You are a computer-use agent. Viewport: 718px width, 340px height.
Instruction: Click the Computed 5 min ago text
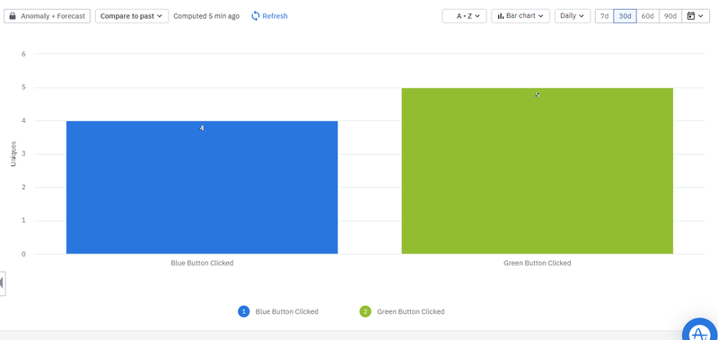(x=206, y=16)
